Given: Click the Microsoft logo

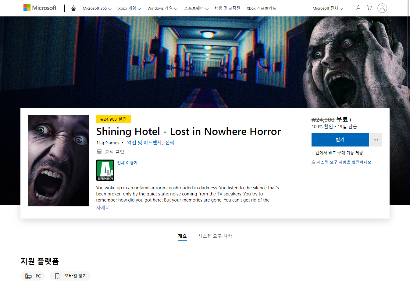Looking at the screenshot, I should pos(40,8).
